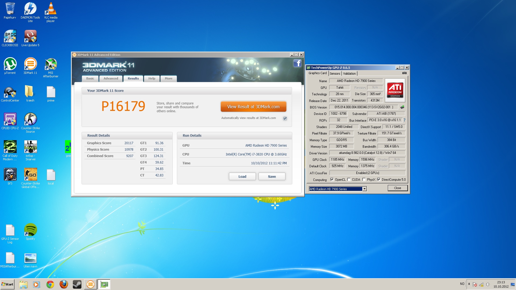
Task: Launch Firefox from taskbar
Action: click(x=64, y=284)
